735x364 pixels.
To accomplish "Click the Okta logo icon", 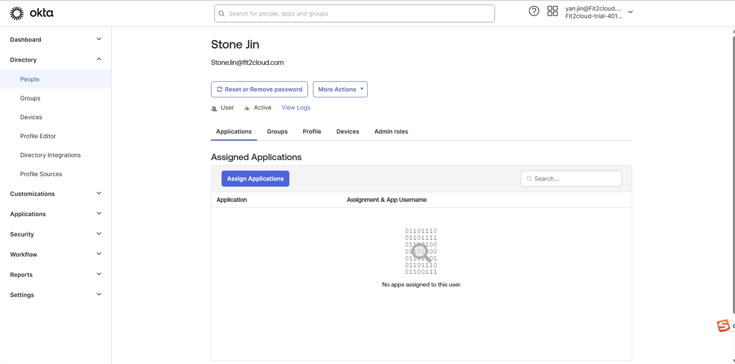I will (x=17, y=13).
